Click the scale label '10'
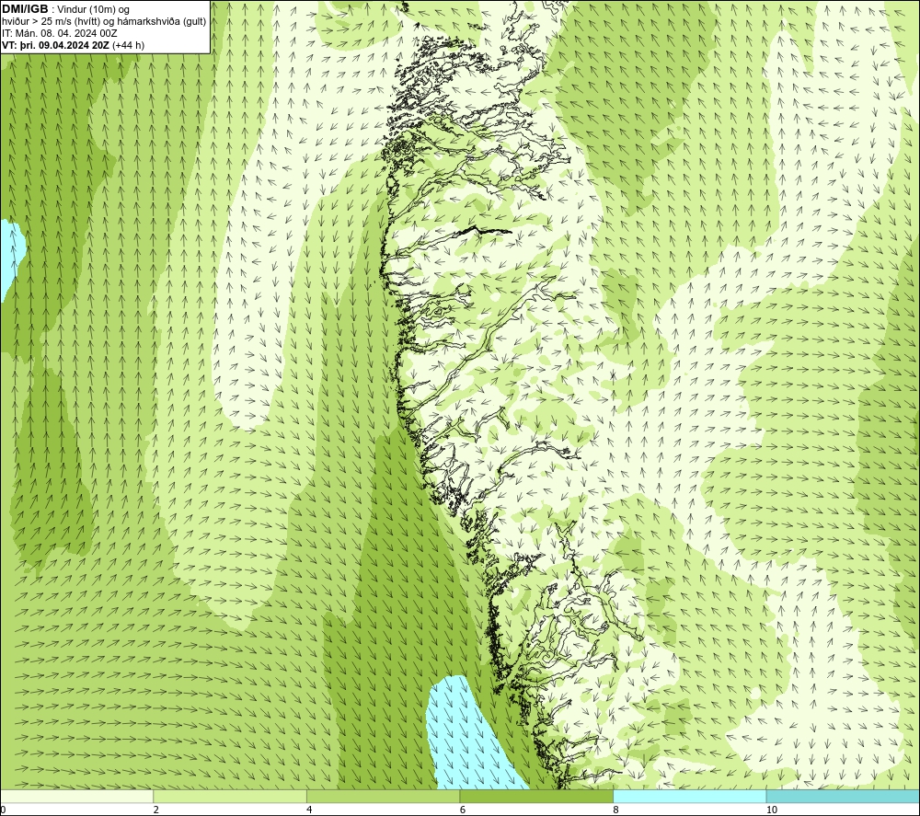920x816 pixels. point(772,810)
